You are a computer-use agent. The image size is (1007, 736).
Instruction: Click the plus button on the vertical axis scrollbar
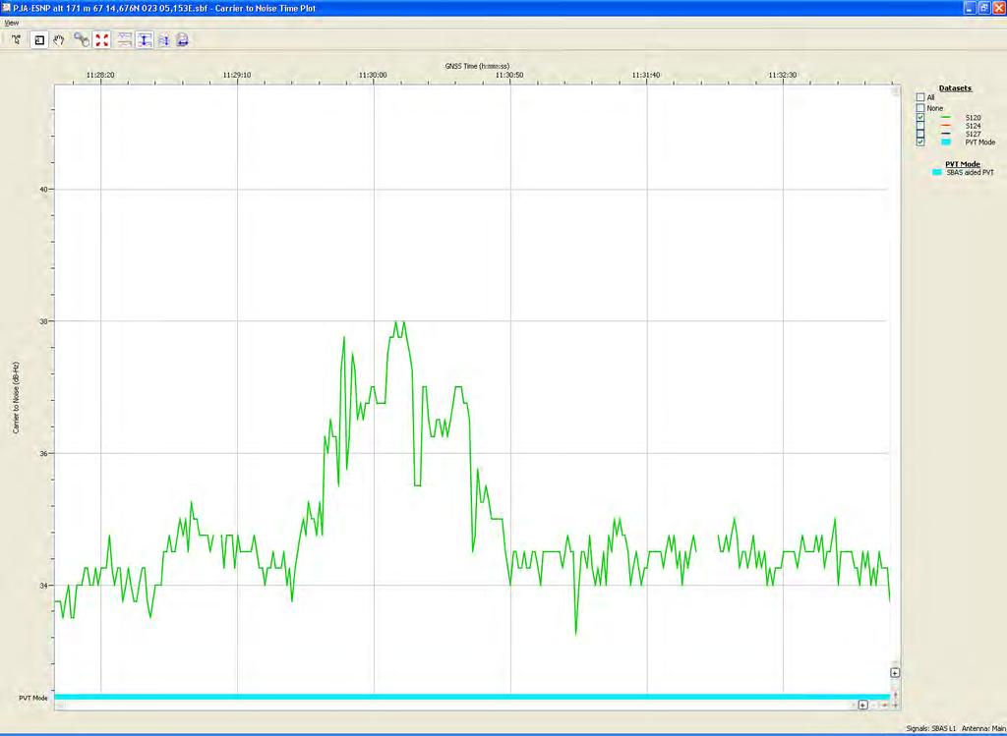pos(895,672)
